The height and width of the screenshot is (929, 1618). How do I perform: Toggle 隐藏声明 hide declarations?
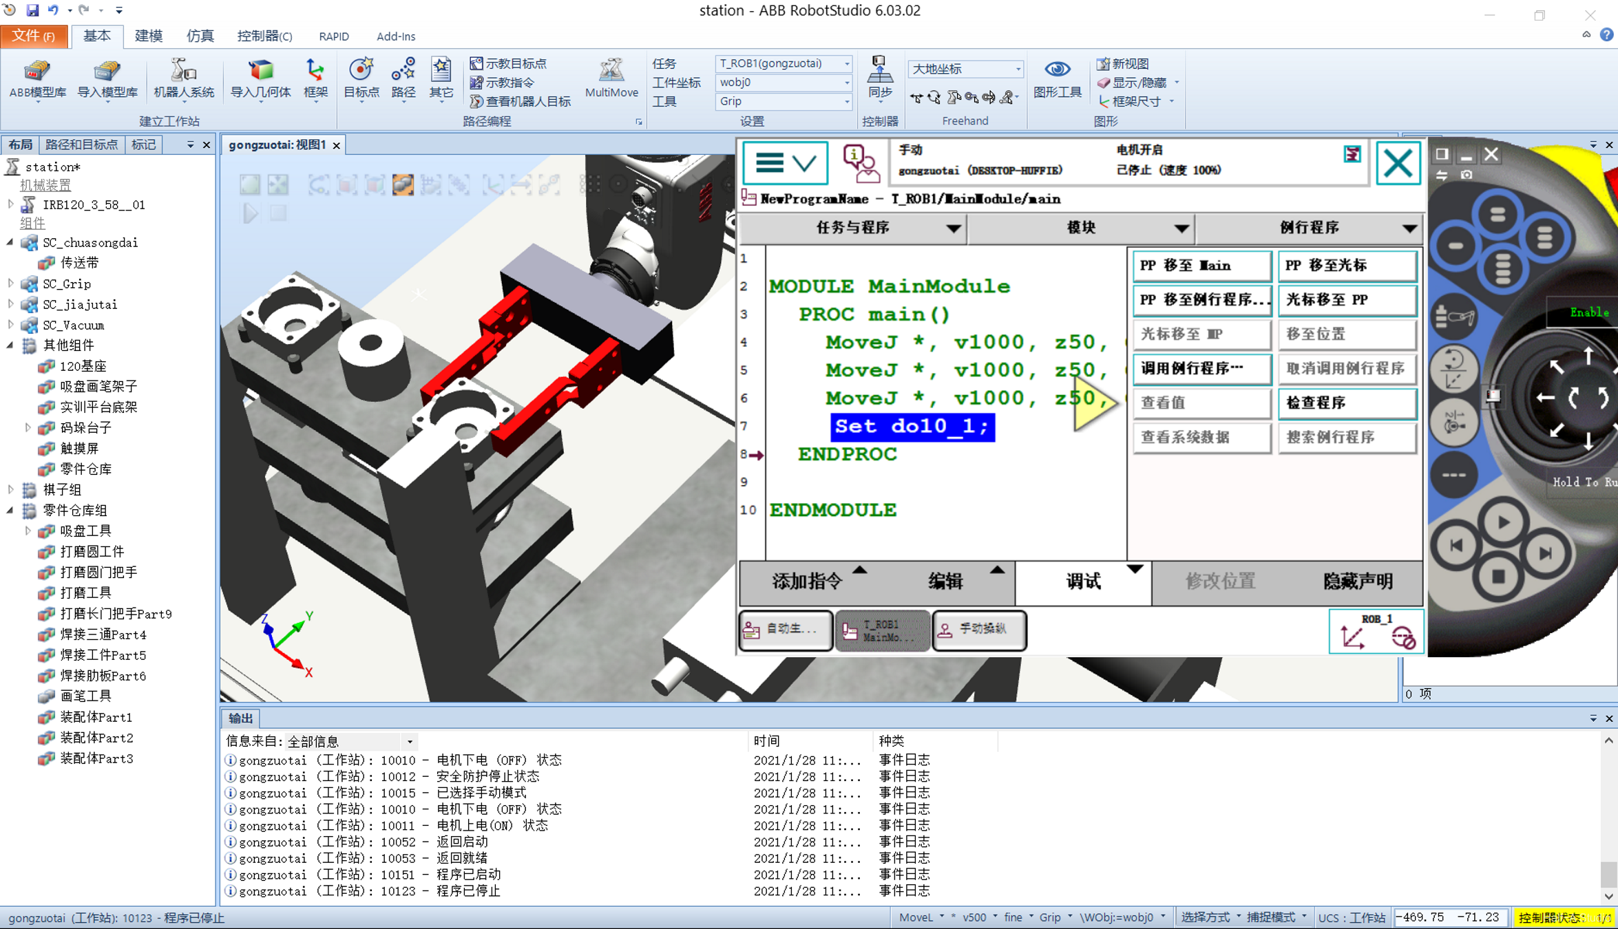coord(1356,581)
